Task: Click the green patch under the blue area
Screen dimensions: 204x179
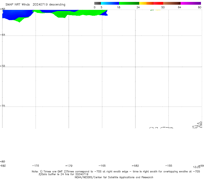Action: [x=20, y=20]
